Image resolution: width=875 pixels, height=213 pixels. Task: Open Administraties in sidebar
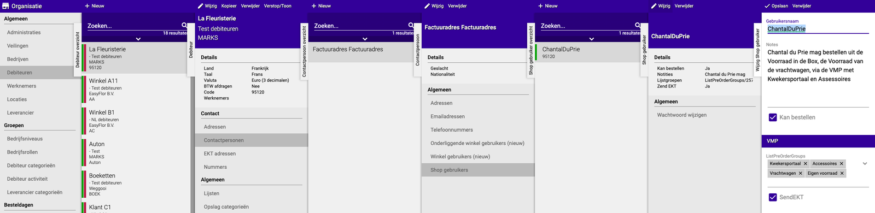point(40,33)
